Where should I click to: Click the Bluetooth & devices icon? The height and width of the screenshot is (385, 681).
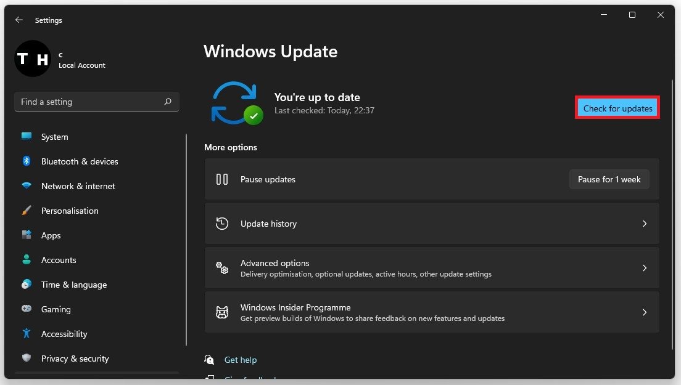[27, 161]
